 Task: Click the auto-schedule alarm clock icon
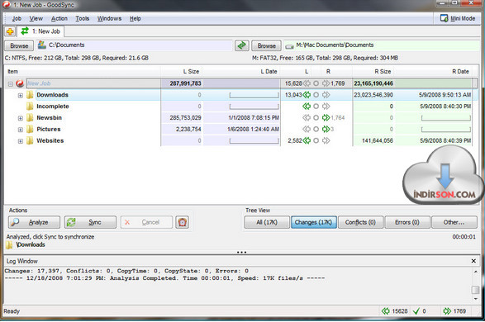click(182, 222)
